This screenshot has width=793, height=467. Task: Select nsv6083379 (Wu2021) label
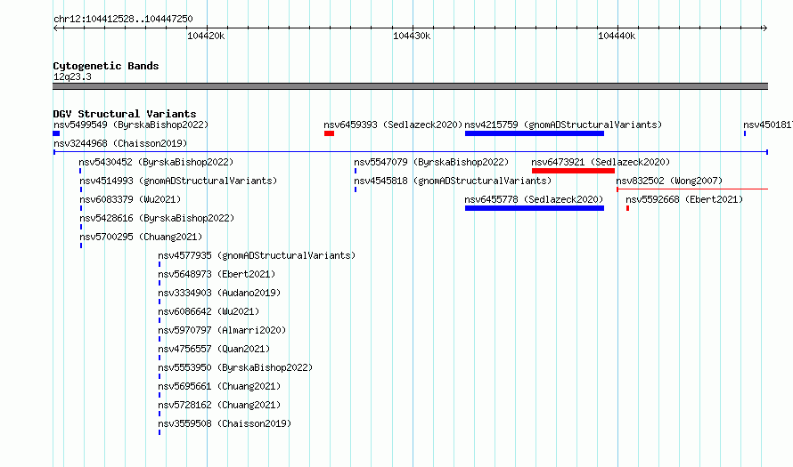[130, 199]
